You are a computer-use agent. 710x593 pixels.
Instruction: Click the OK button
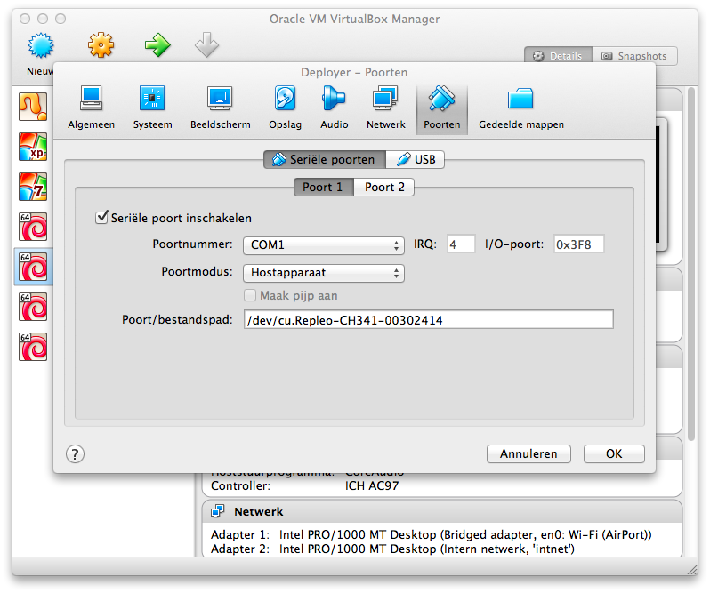[x=614, y=453]
